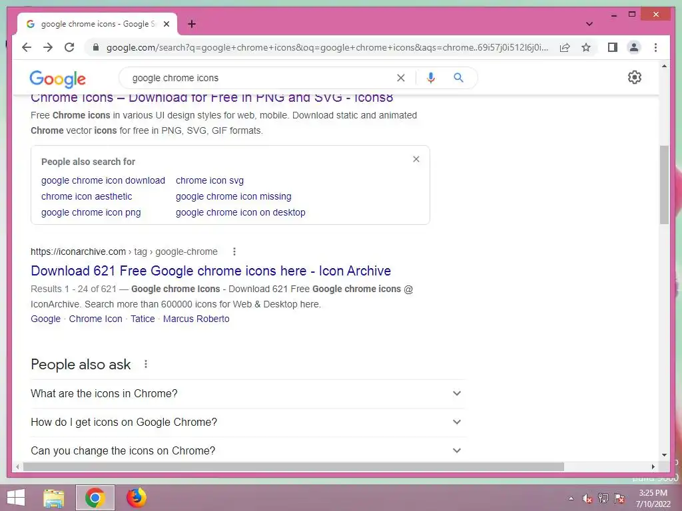This screenshot has width=682, height=511.
Task: Search google chrome icon on desktop
Action: coord(240,212)
